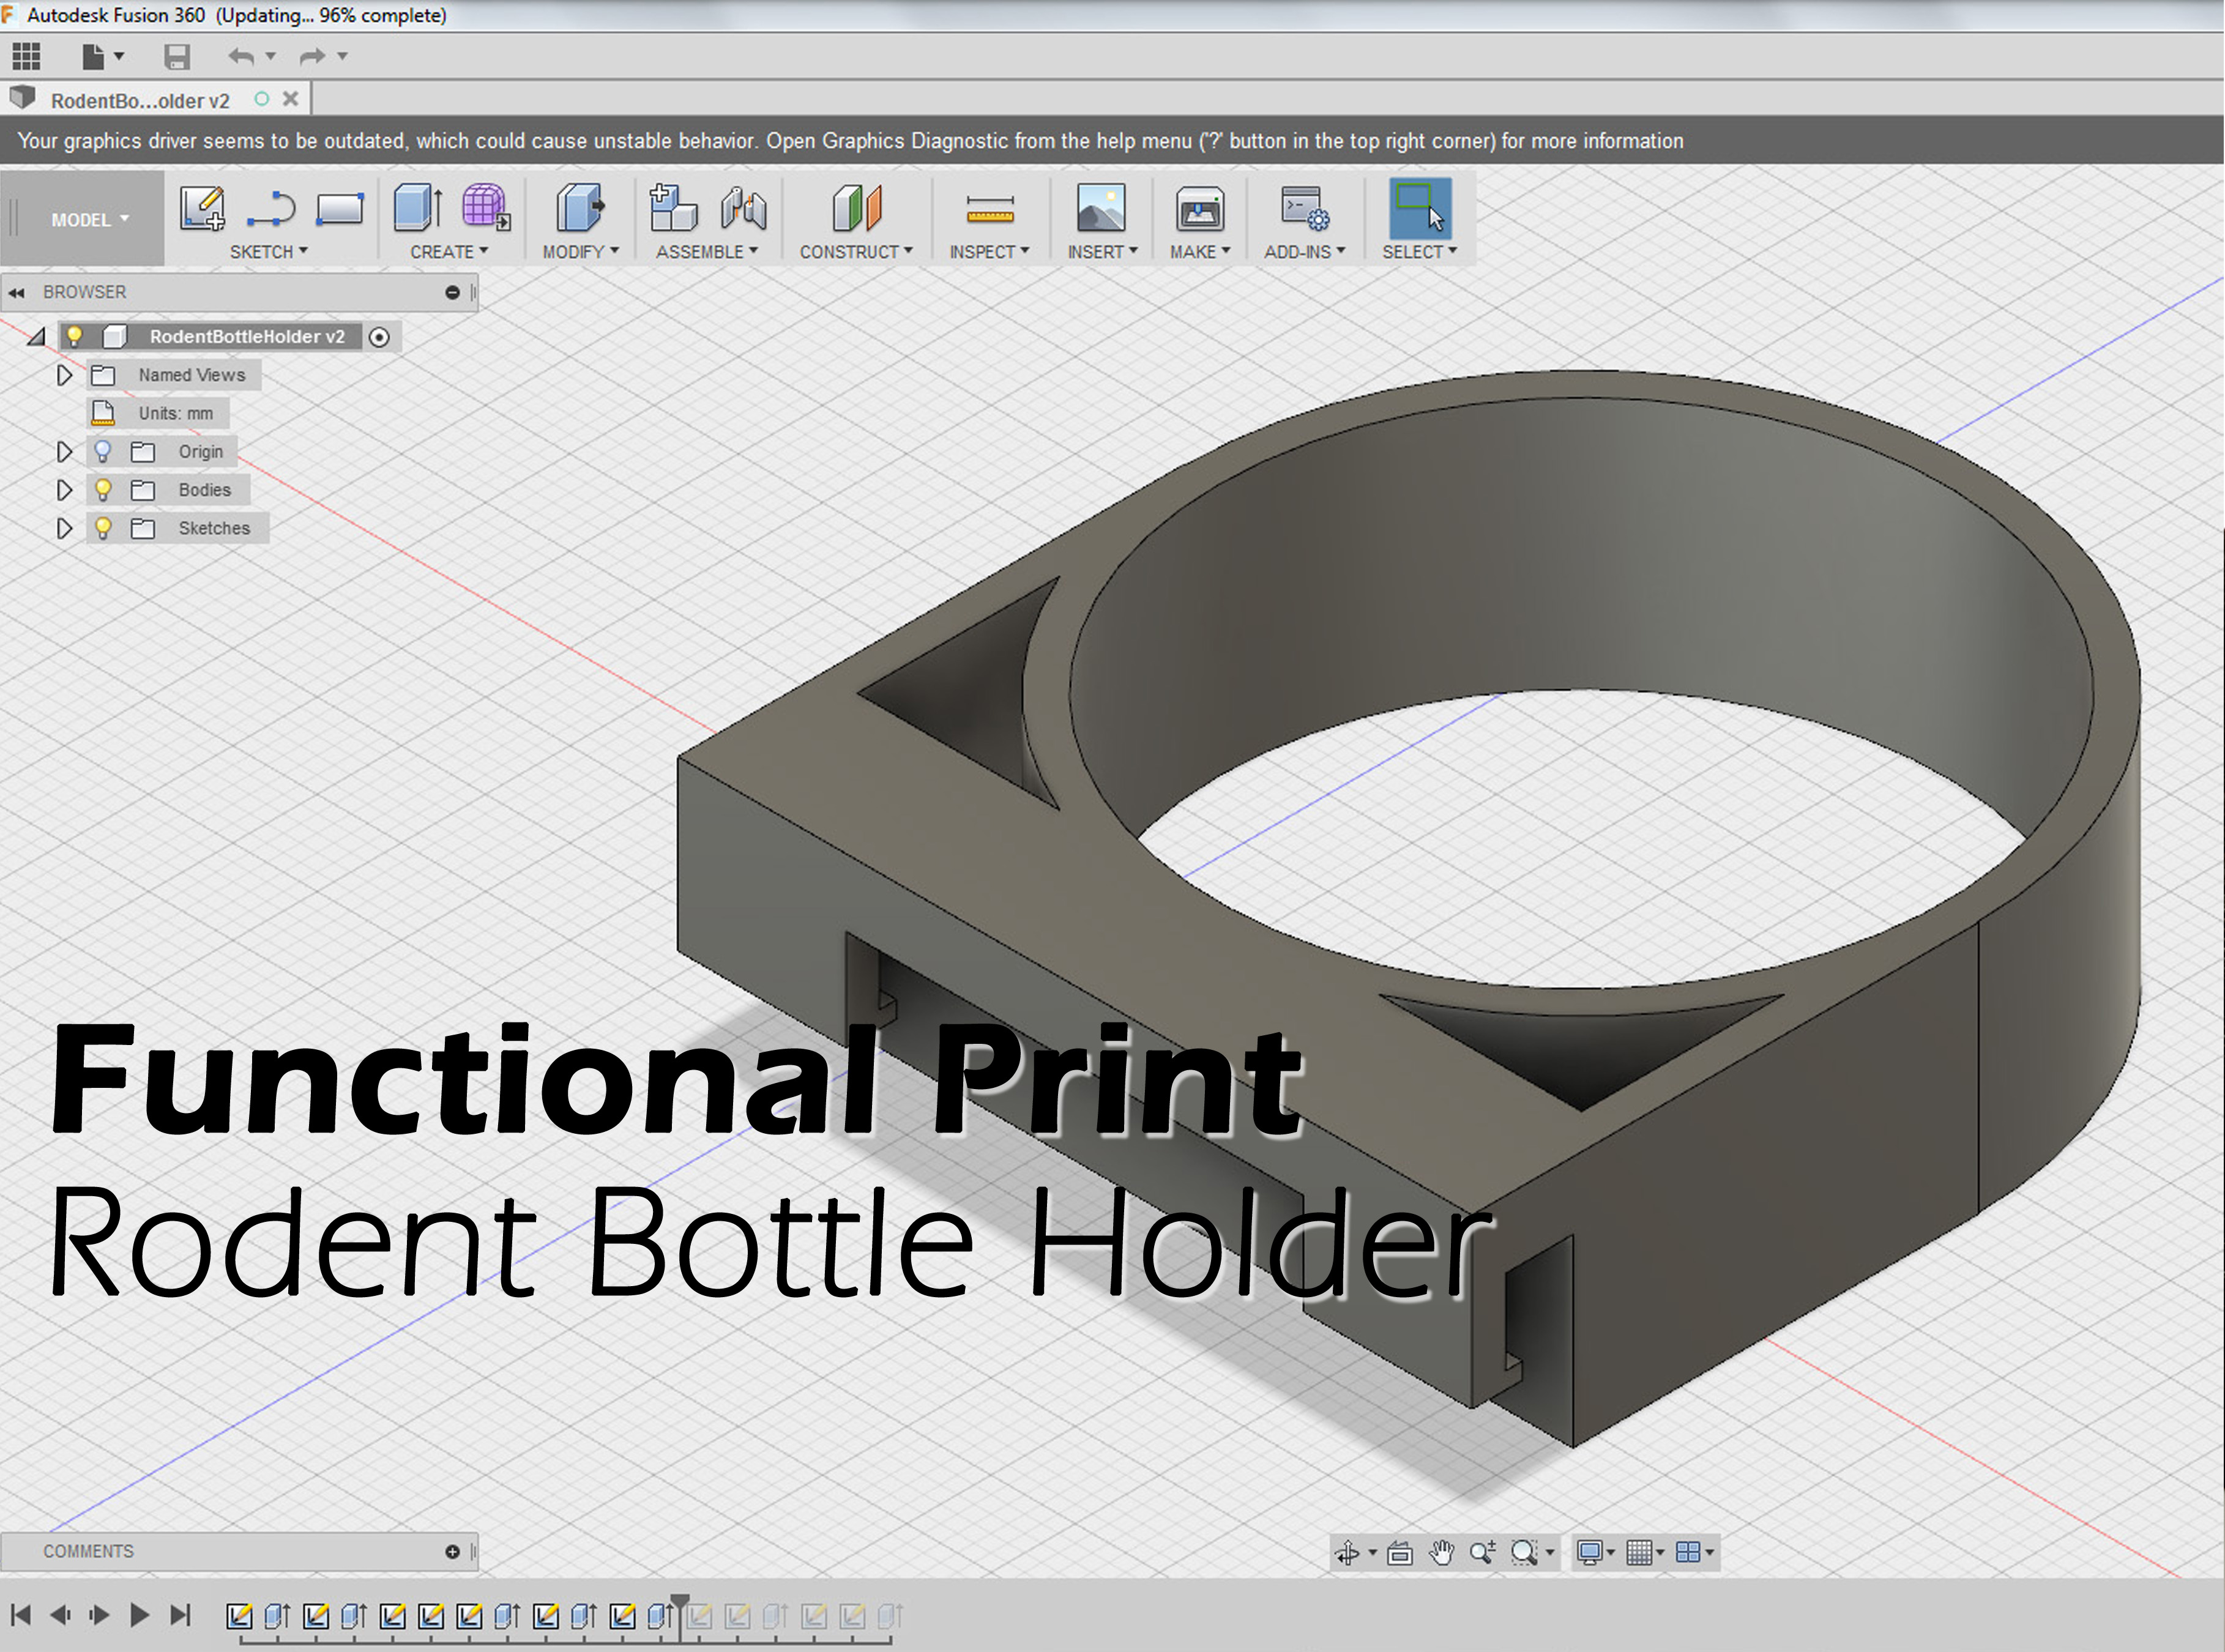The image size is (2225, 1652).
Task: Click the Select tool icon
Action: [1420, 208]
